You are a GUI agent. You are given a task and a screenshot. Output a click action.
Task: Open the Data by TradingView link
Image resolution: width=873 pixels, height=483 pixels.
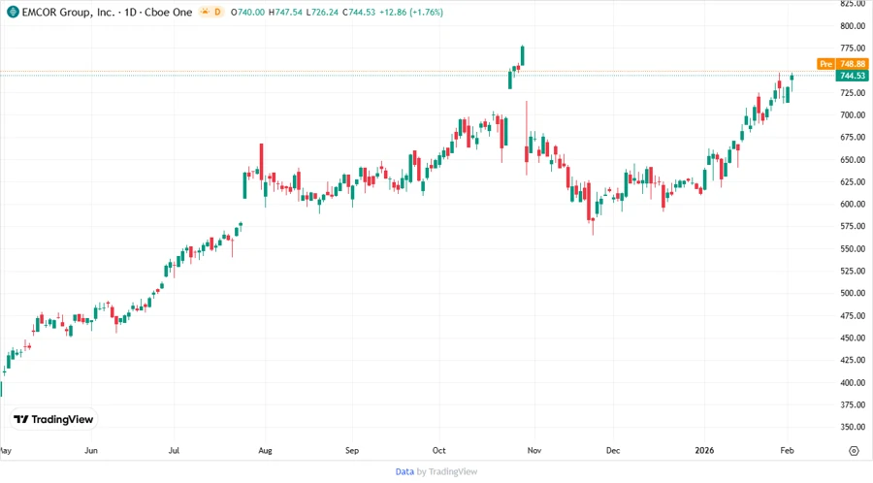[x=436, y=471]
